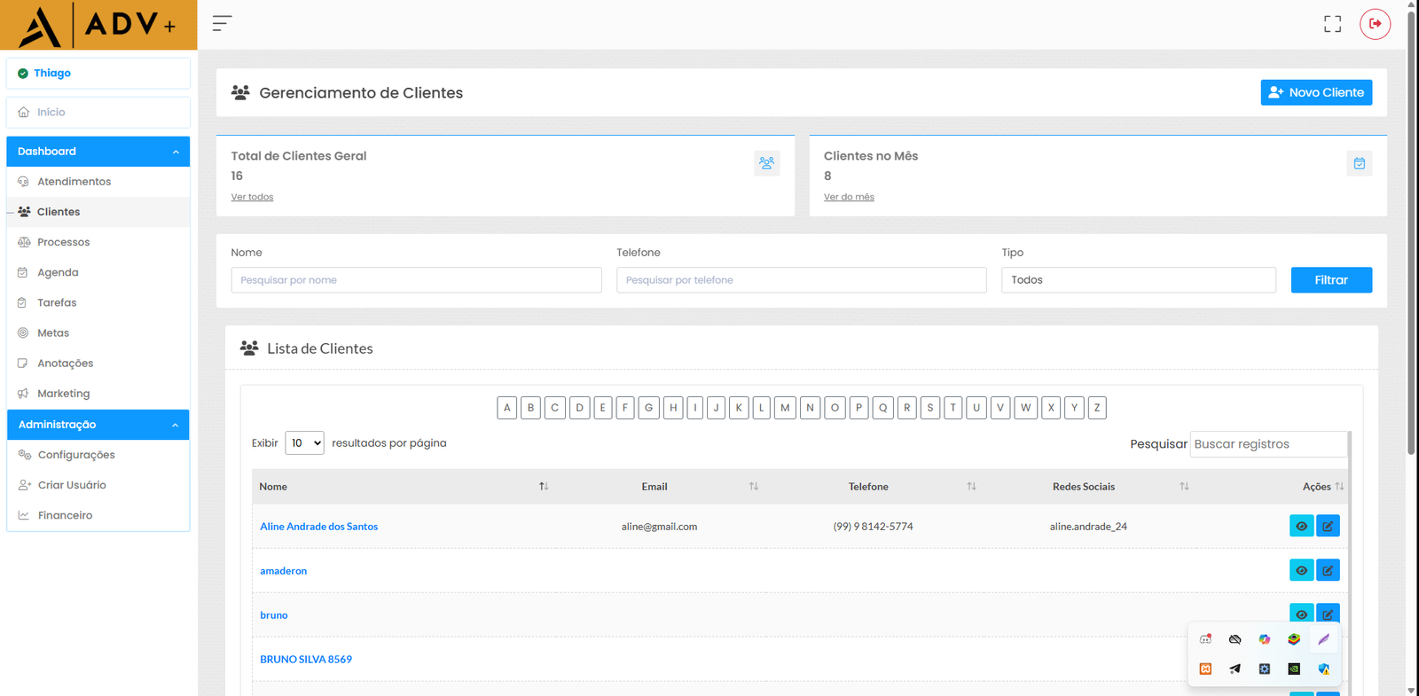The width and height of the screenshot is (1419, 696).
Task: Edit Aline Andrade dos Santos record
Action: (x=1328, y=526)
